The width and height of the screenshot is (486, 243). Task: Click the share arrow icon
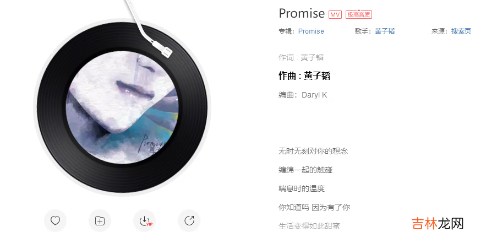189,220
